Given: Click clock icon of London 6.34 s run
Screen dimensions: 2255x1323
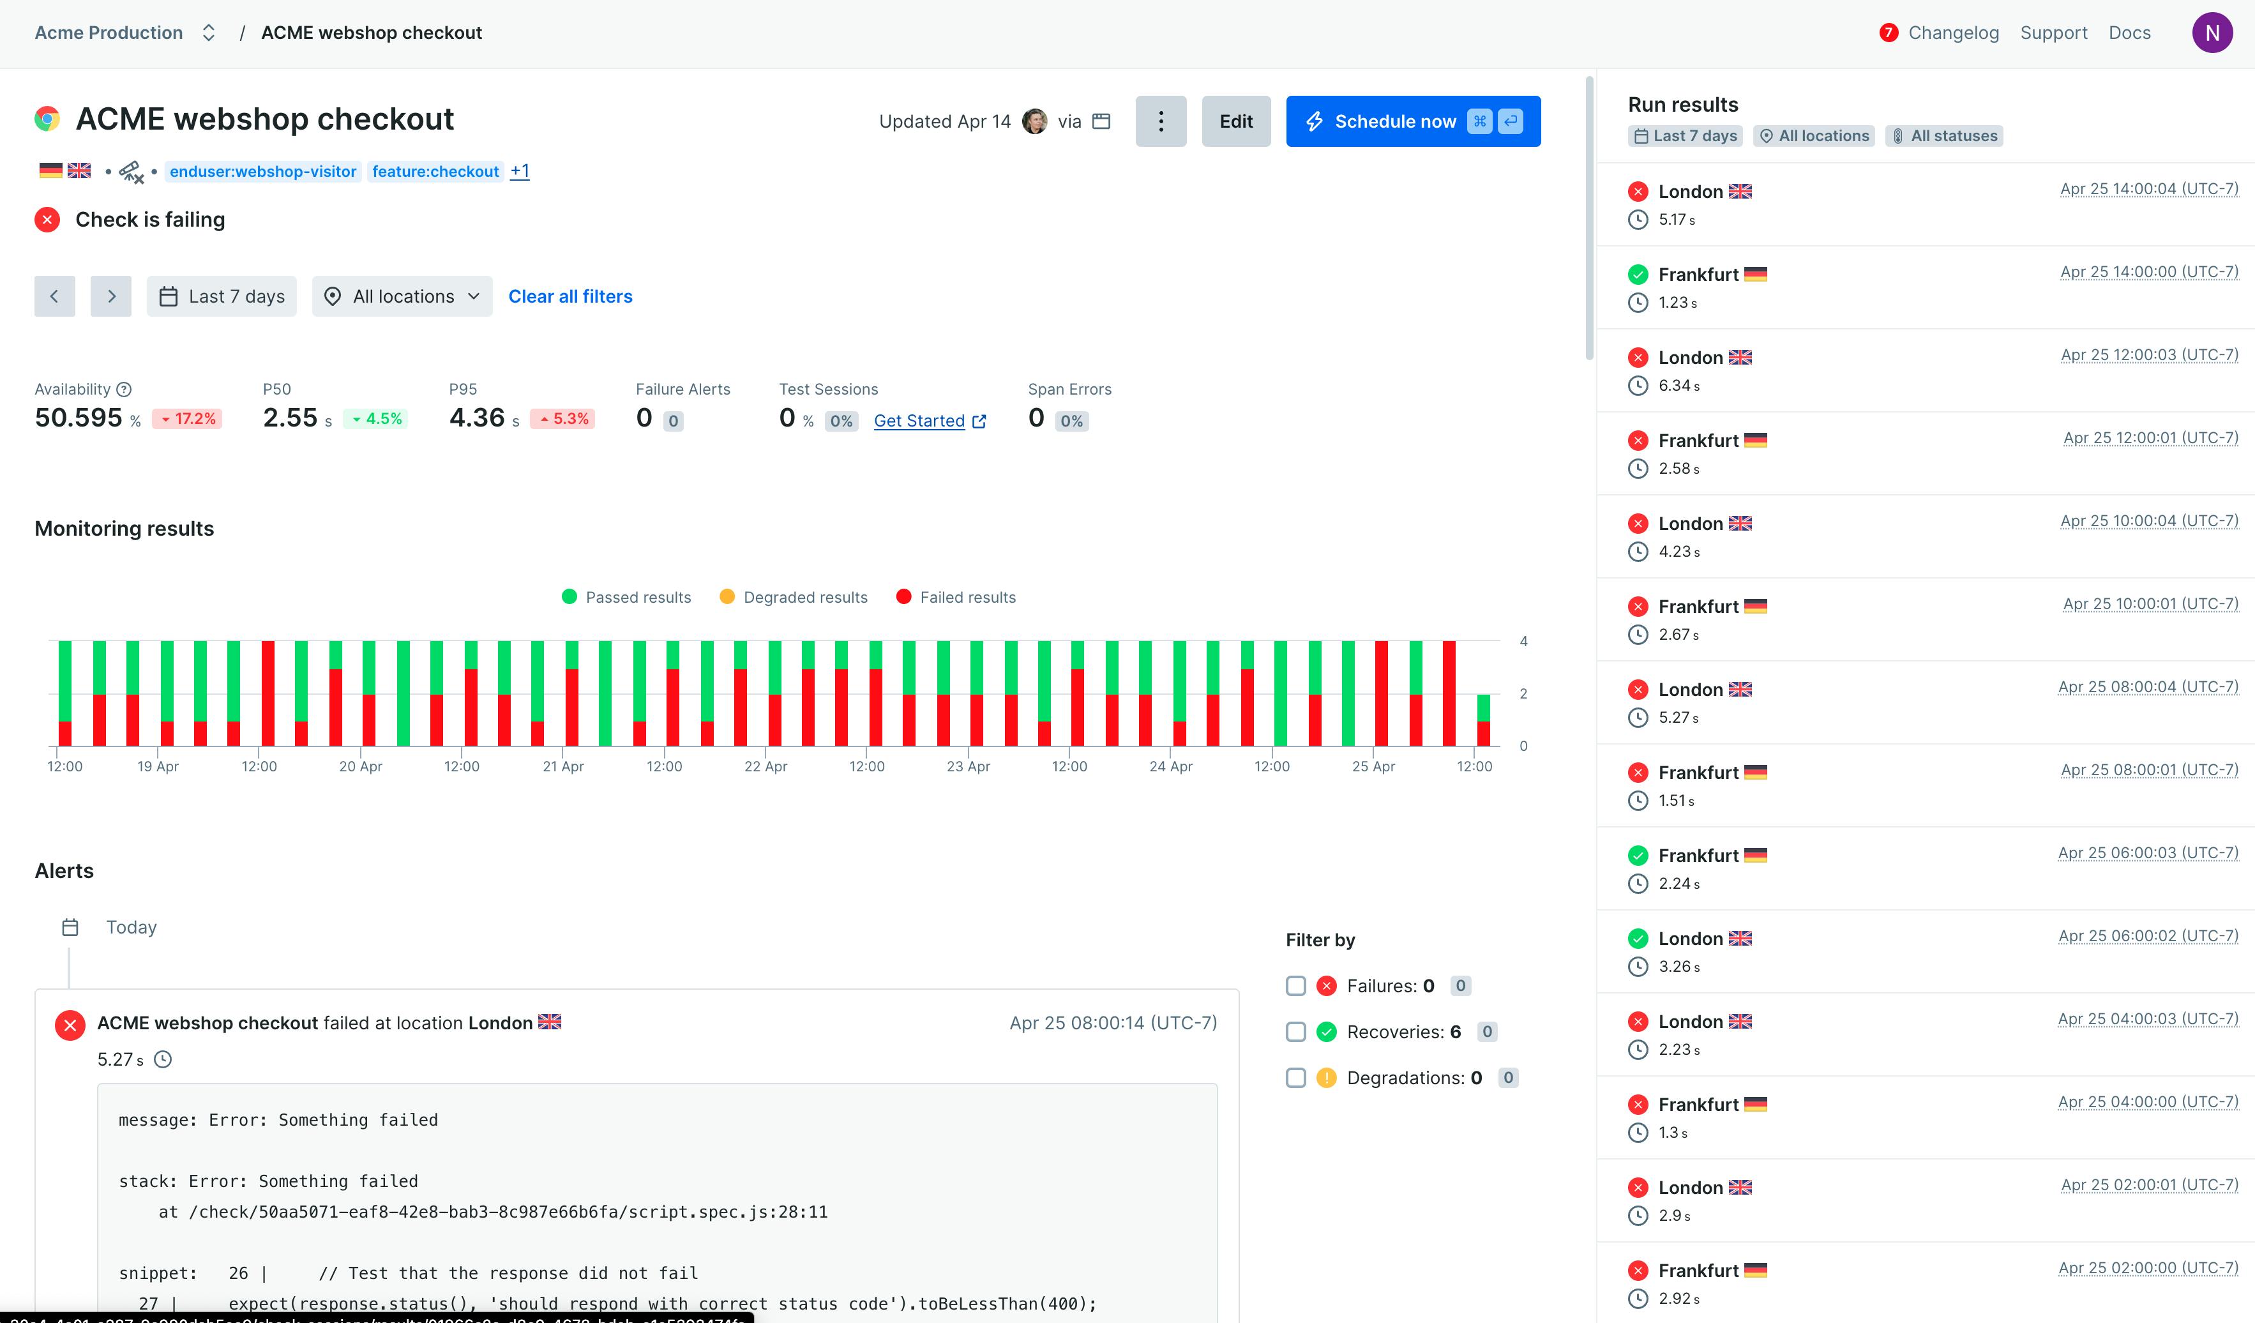Looking at the screenshot, I should point(1638,386).
